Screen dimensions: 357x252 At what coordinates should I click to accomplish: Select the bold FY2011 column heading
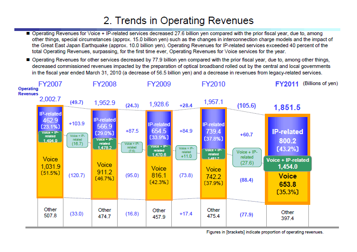pyautogui.click(x=287, y=84)
